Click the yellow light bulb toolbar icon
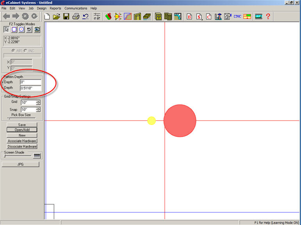 pos(118,16)
